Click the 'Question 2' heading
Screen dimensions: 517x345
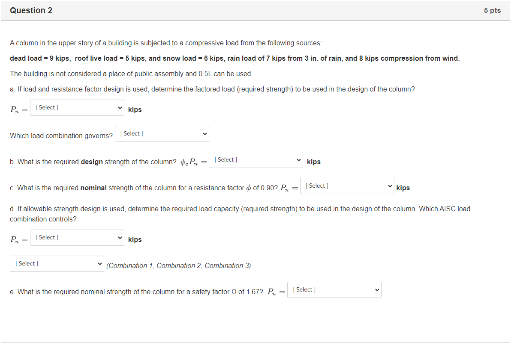31,11
